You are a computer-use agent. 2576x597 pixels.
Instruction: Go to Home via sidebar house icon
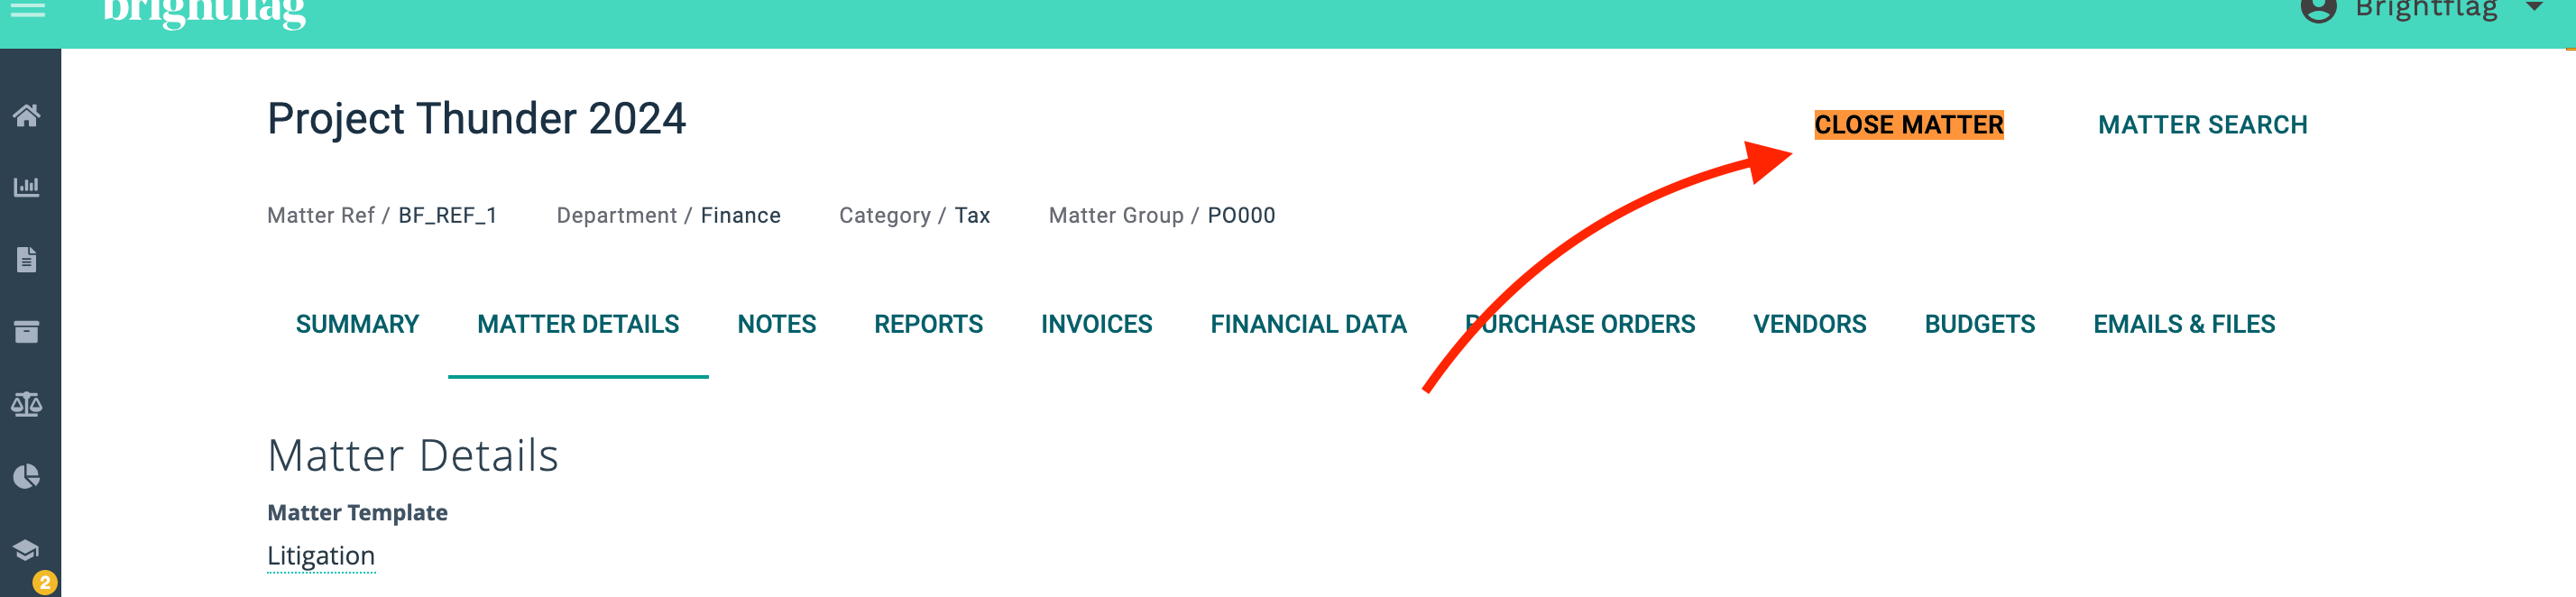(x=27, y=115)
